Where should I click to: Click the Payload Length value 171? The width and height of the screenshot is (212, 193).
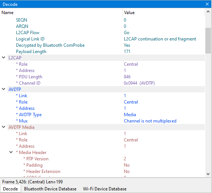[127, 52]
